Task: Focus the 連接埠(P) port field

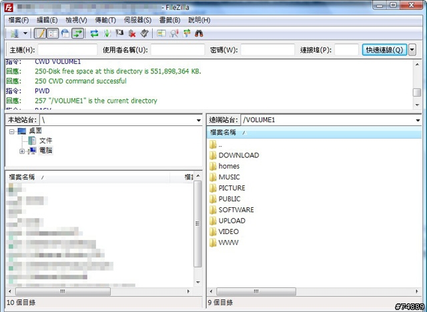Action: [346, 50]
